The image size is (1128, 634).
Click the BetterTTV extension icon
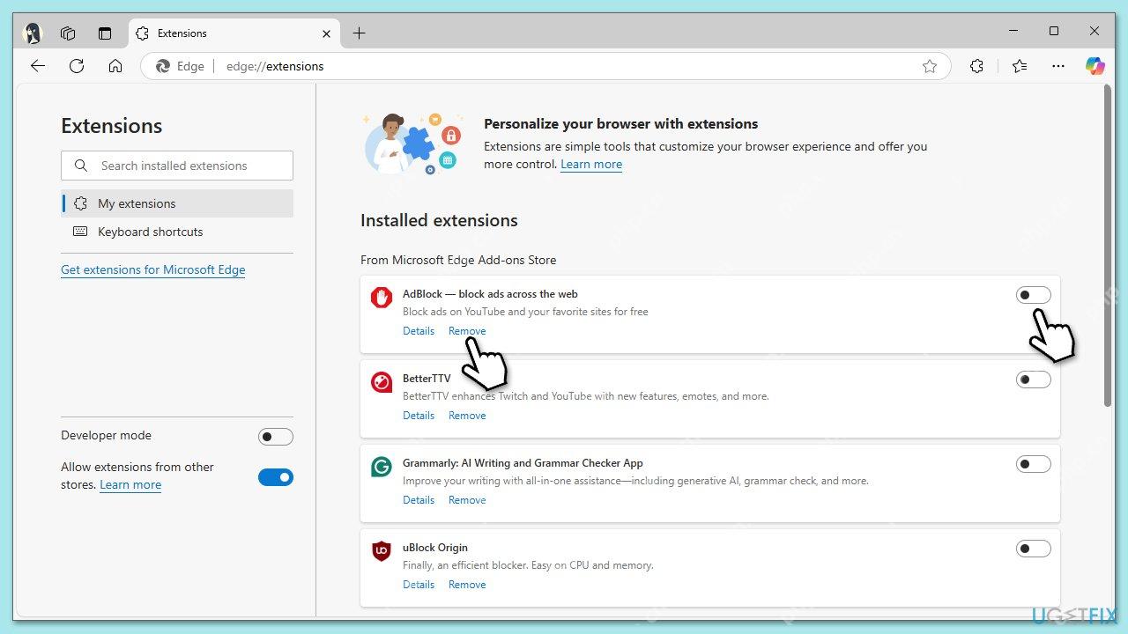coord(381,382)
